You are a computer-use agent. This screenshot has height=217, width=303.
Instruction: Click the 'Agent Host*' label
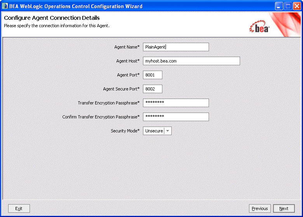click(128, 61)
